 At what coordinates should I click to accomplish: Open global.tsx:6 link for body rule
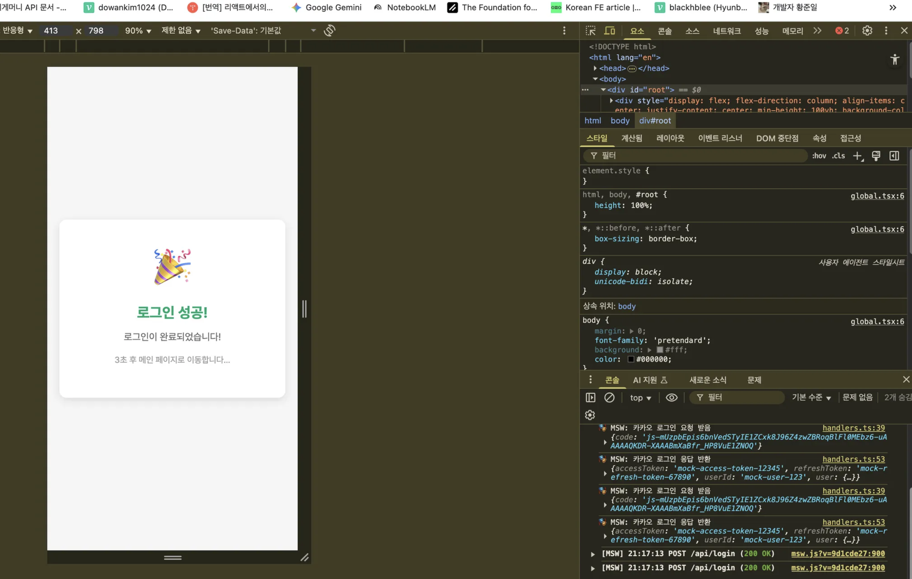[x=877, y=322]
